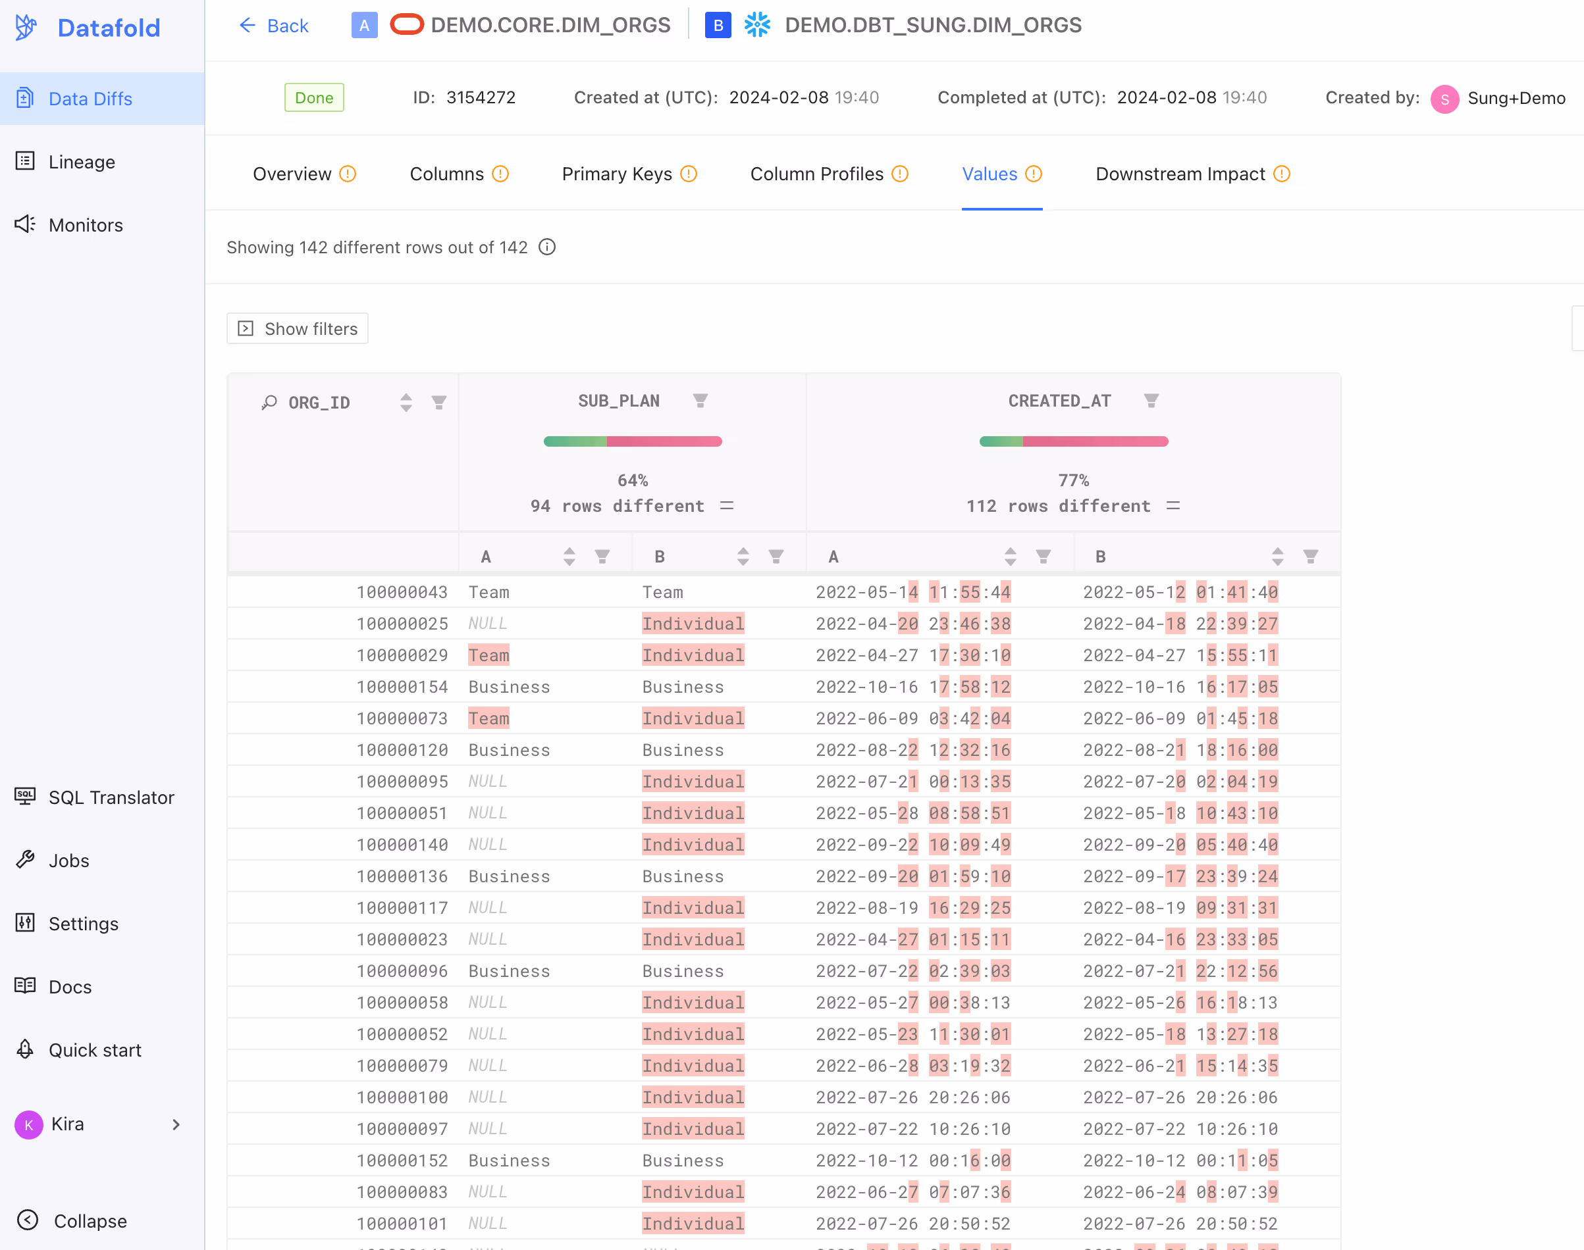This screenshot has width=1584, height=1250.
Task: Open the Monitors megaphone icon
Action: (25, 224)
